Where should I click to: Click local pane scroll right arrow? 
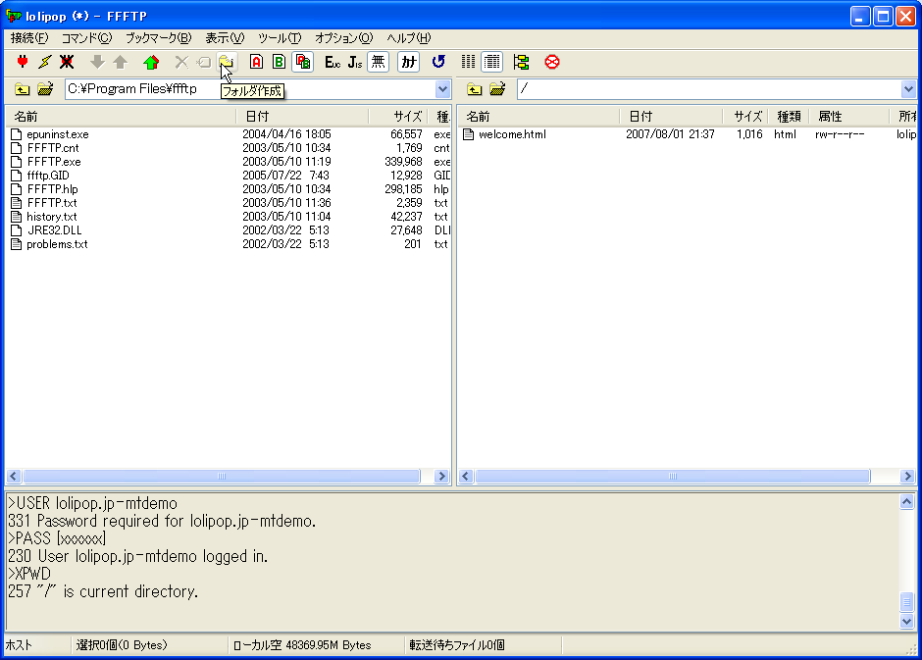click(x=441, y=476)
